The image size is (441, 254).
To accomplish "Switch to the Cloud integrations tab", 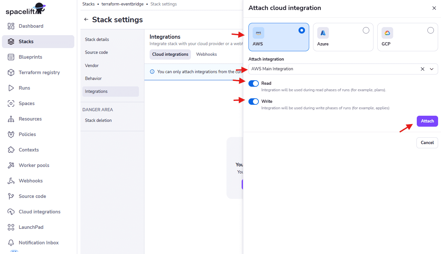I will pos(170,54).
